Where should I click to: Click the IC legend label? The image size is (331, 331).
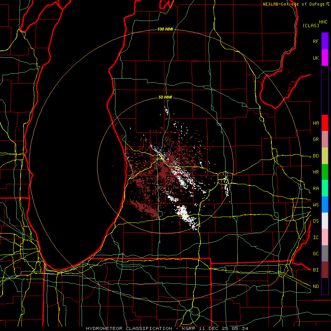(316, 237)
